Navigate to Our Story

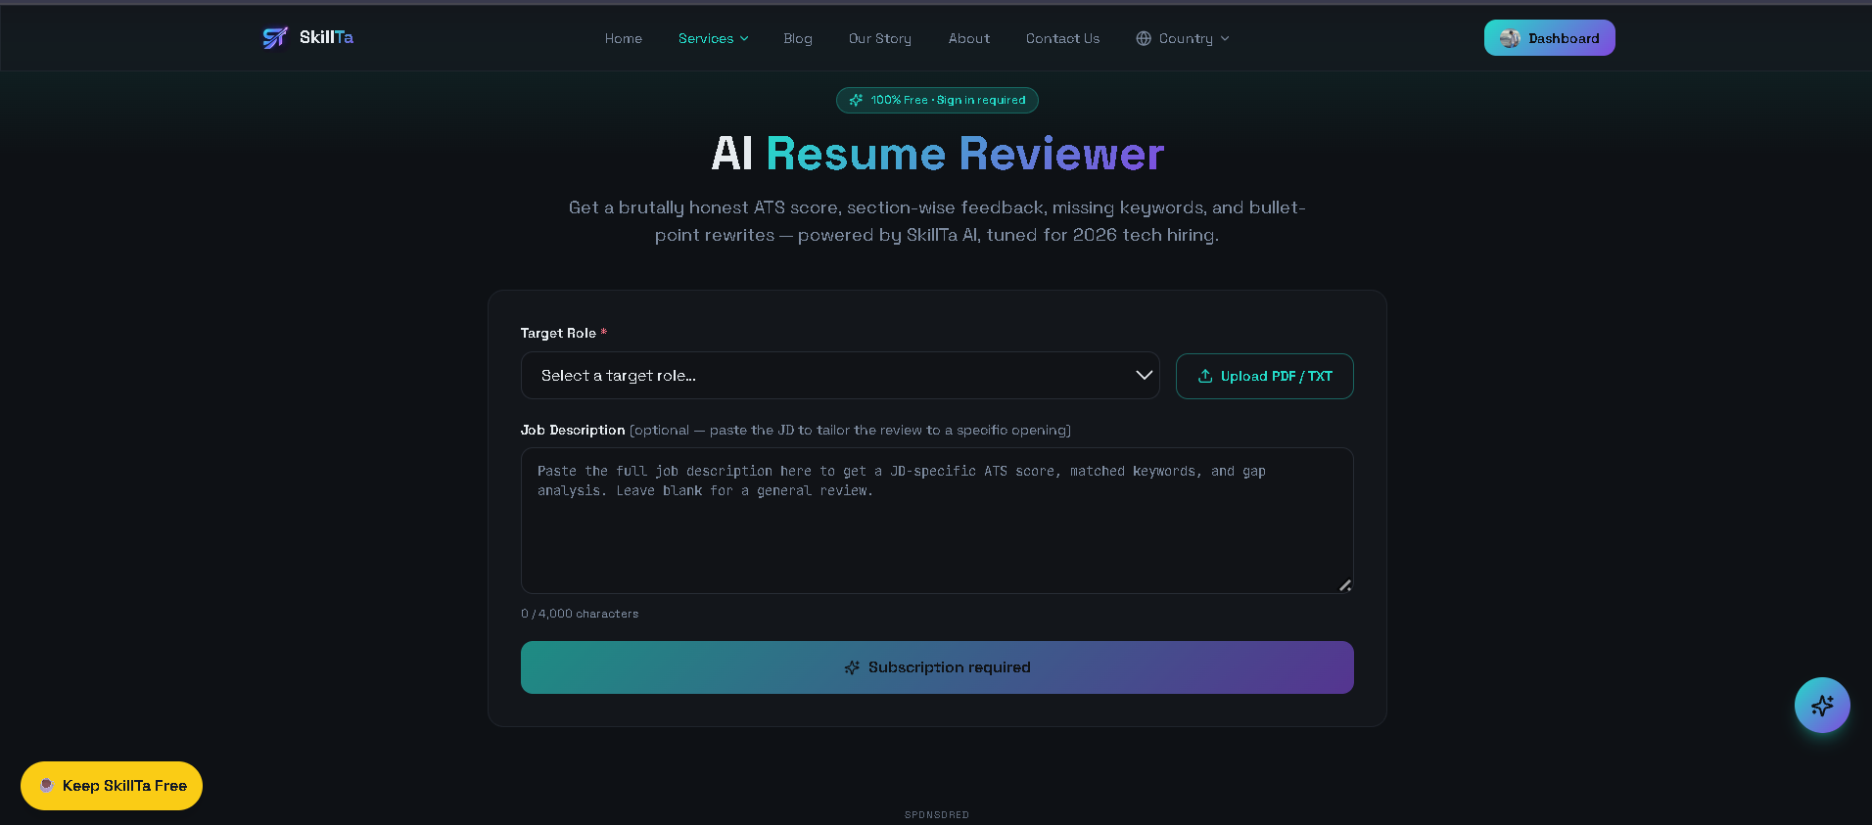[880, 38]
